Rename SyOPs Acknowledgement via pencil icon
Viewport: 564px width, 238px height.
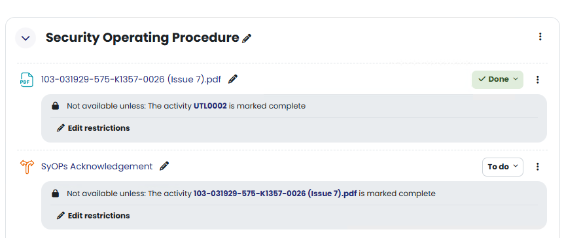[164, 166]
